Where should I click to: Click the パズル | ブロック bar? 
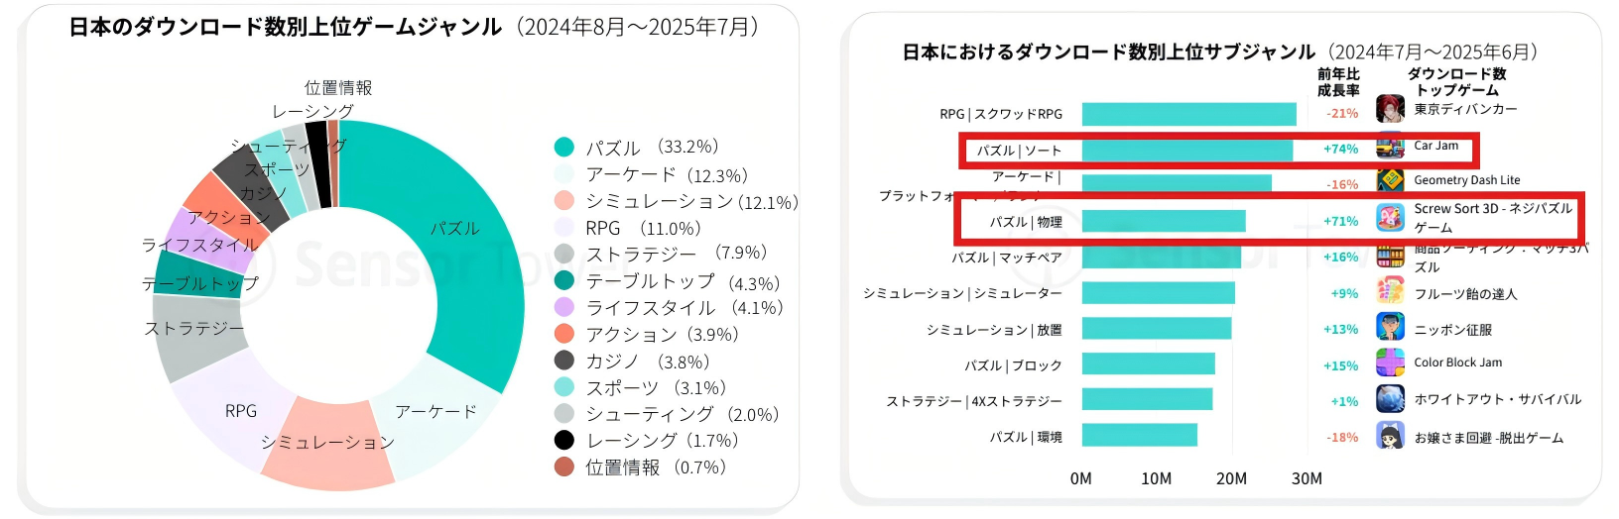click(x=1148, y=364)
